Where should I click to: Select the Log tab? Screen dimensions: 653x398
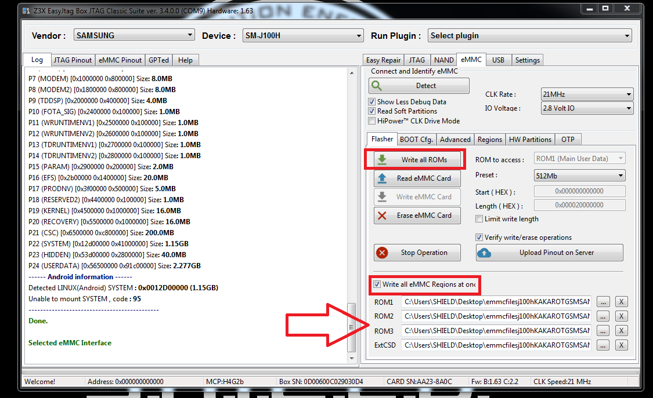pos(37,60)
